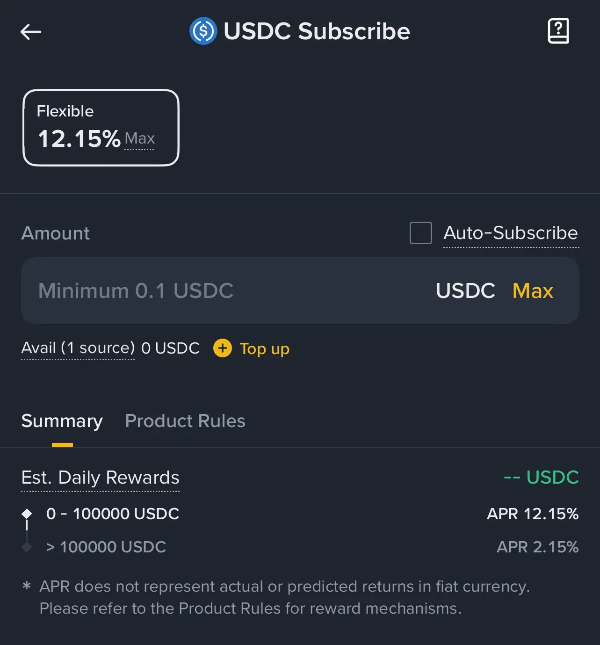
Task: Fill the maximum amount with yellow Max
Action: 533,290
